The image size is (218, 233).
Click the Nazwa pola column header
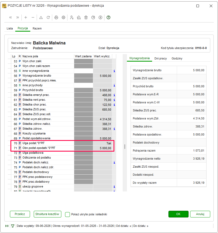(x=48, y=56)
